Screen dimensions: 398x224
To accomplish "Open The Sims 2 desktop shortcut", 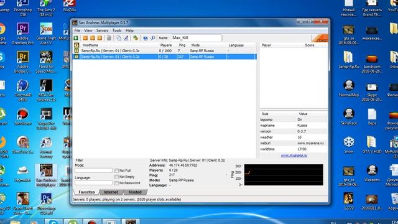I will point(46,7).
